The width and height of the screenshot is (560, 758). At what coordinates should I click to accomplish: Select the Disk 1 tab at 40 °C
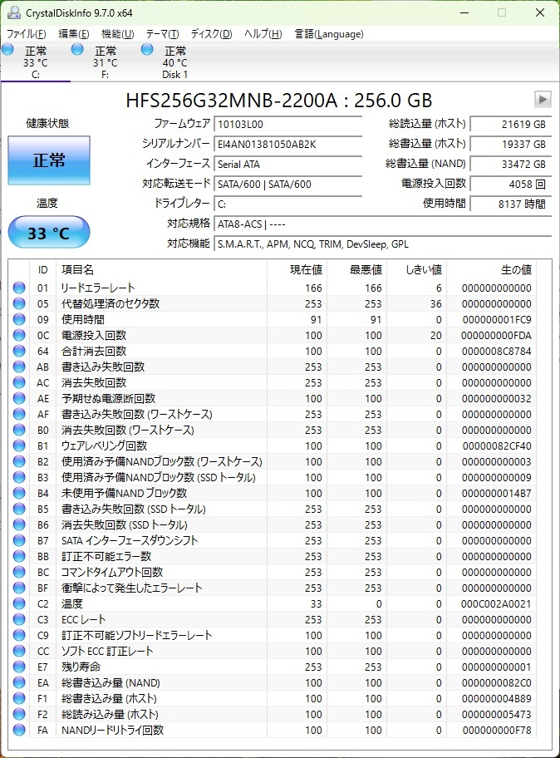pos(175,62)
